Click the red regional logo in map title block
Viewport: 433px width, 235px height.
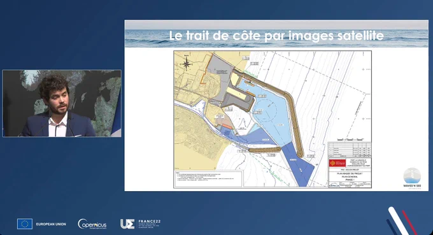[x=337, y=162]
